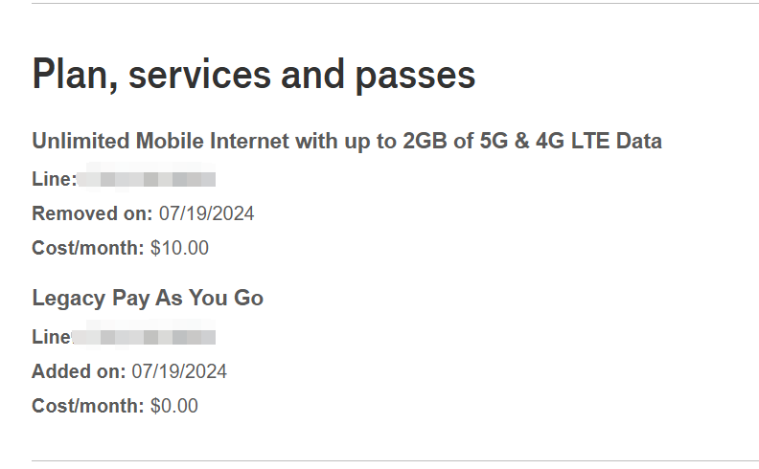Click the "Removed on:" label
Image resolution: width=759 pixels, height=469 pixels.
coord(92,213)
